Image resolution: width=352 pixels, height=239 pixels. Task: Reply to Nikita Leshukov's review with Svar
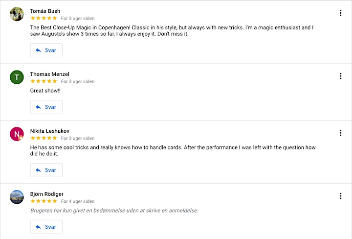pos(46,170)
